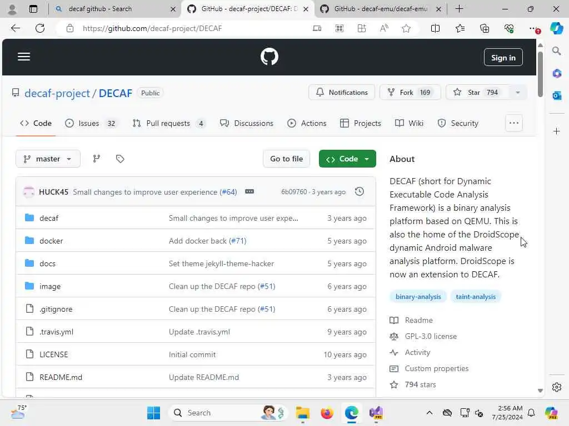Switch to the Code tab
Image resolution: width=569 pixels, height=426 pixels.
pos(36,123)
